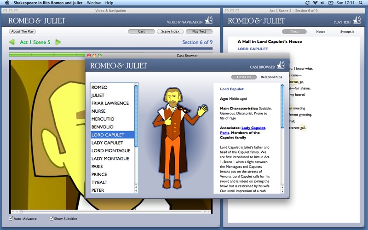Screen dimensions: 368x230
Task: Select PETER in the cast list
Action: [112, 190]
